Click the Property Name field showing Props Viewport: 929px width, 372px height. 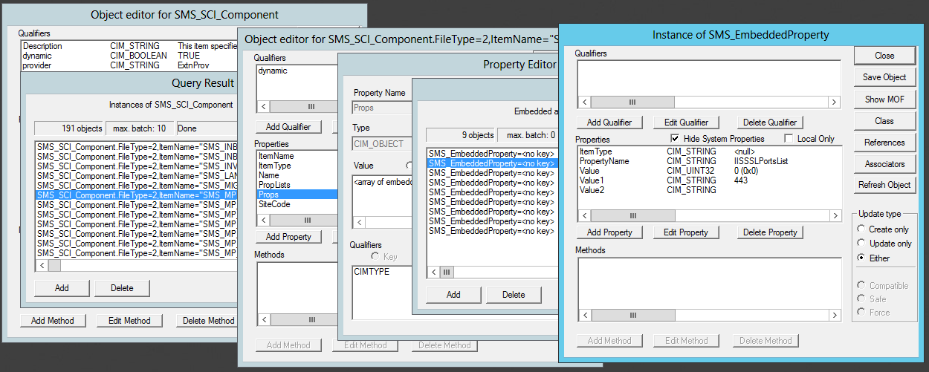click(x=381, y=107)
